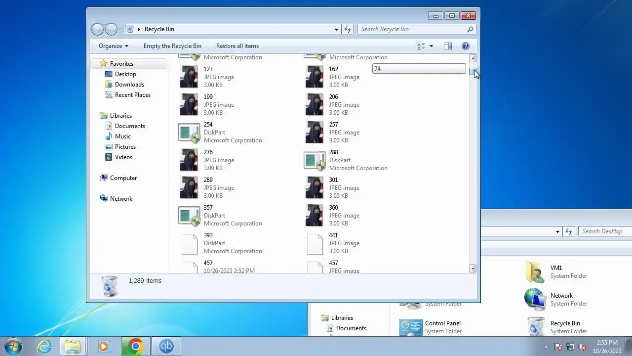Click the scroll down arrow of the file list
The height and width of the screenshot is (356, 632).
coord(473,268)
